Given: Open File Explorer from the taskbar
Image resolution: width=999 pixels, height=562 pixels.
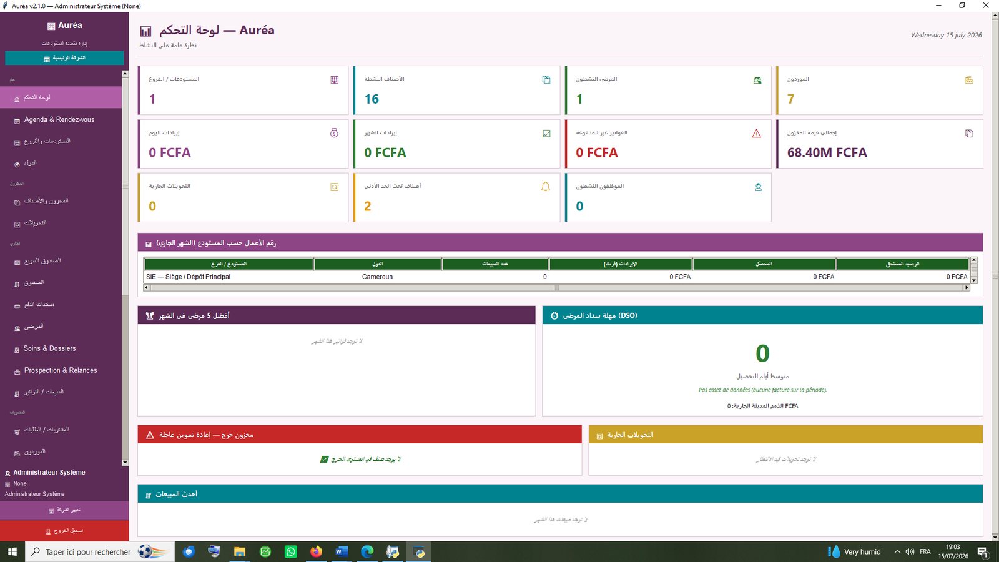Looking at the screenshot, I should coord(240,552).
